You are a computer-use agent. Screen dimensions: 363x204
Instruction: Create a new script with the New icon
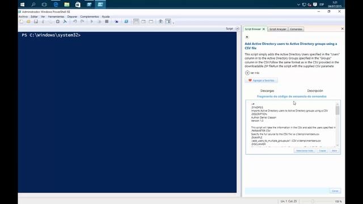22,22
